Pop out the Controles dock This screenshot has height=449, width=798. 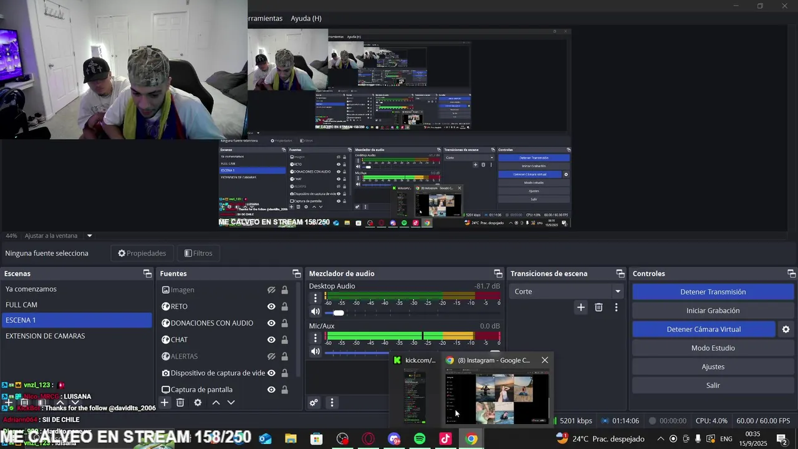pyautogui.click(x=791, y=274)
